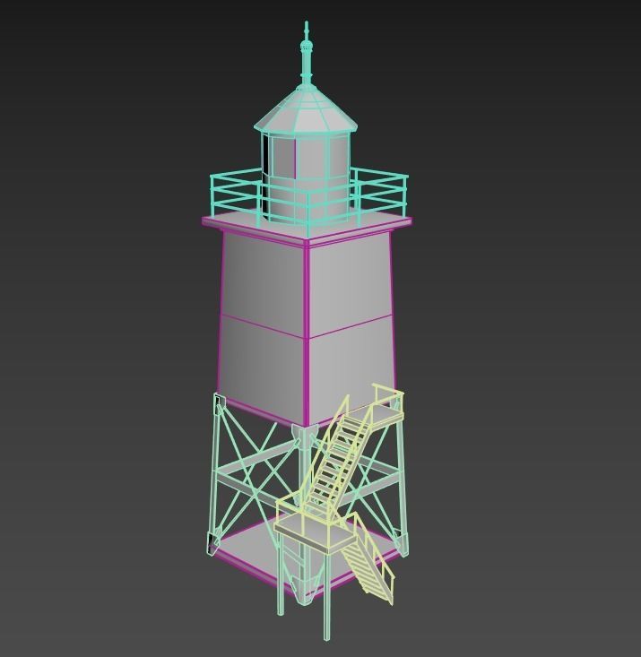This screenshot has height=657, width=641.
Task: Select the conical lantern roof
Action: click(306, 109)
